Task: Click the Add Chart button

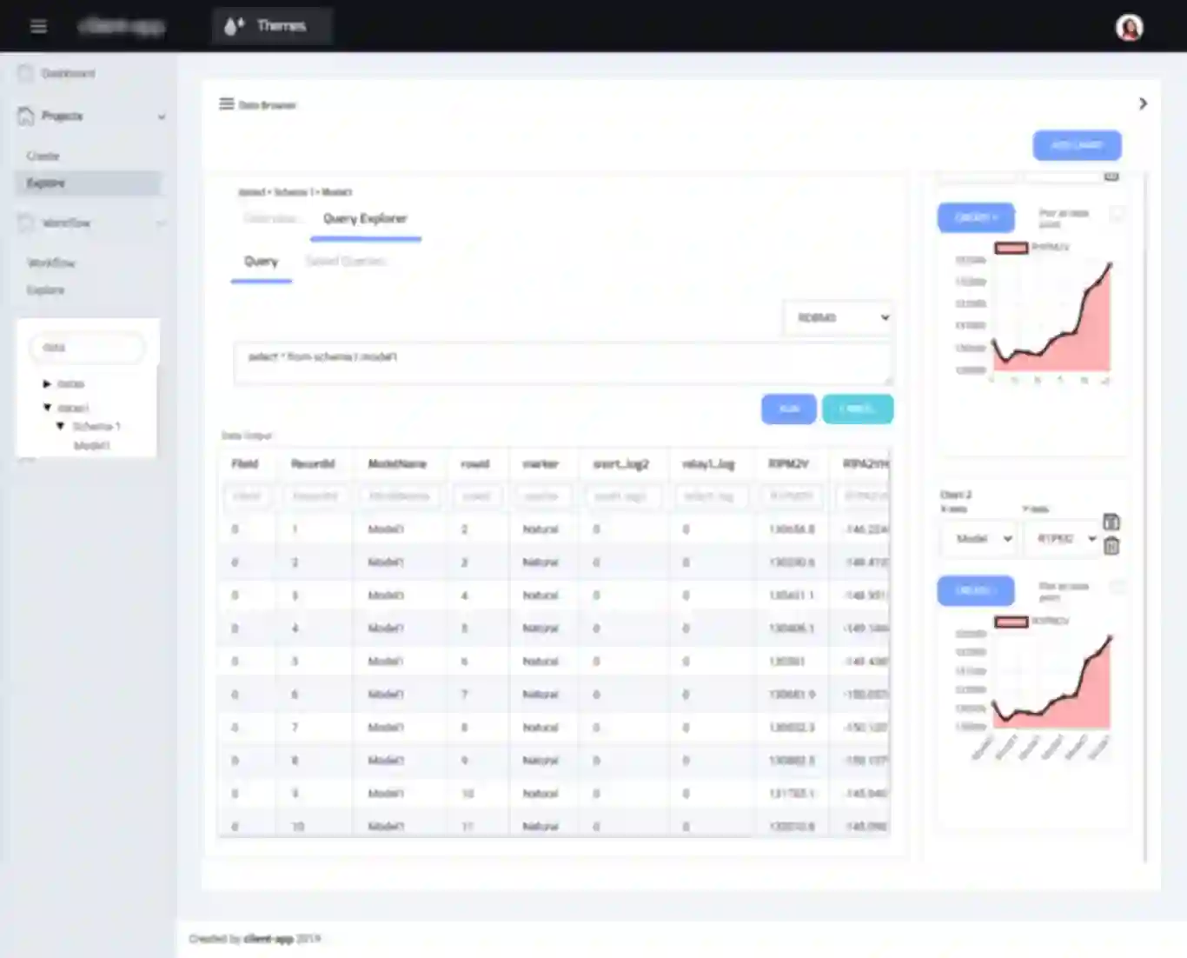Action: click(x=1077, y=145)
